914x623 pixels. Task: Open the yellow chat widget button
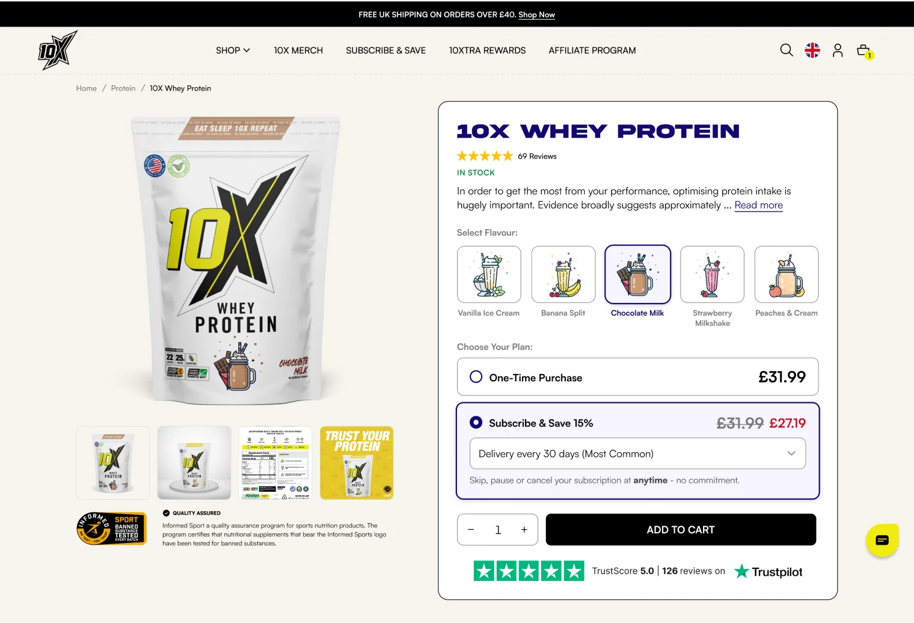[x=882, y=540]
